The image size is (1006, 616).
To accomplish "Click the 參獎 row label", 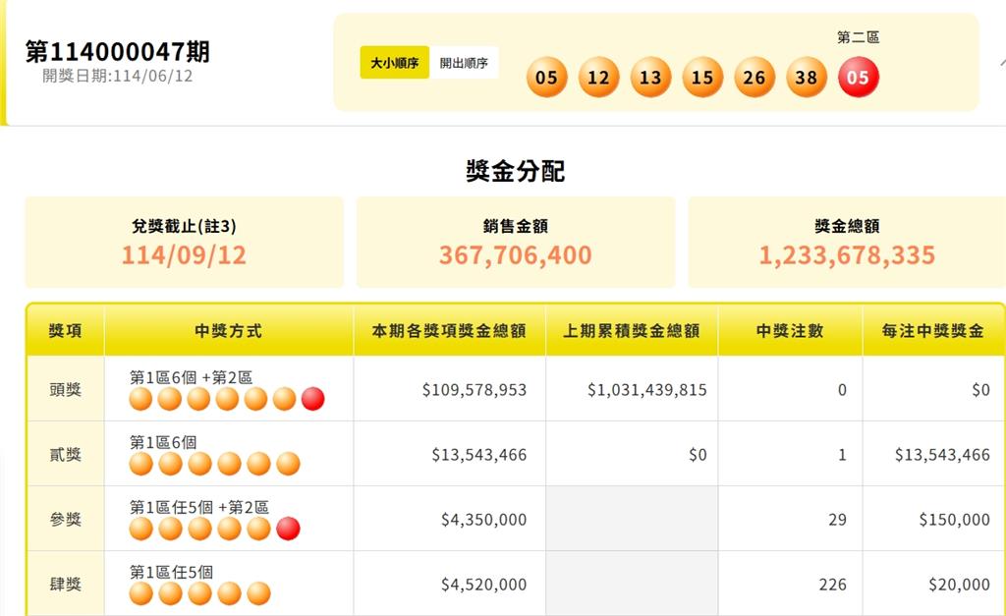I will 66,519.
